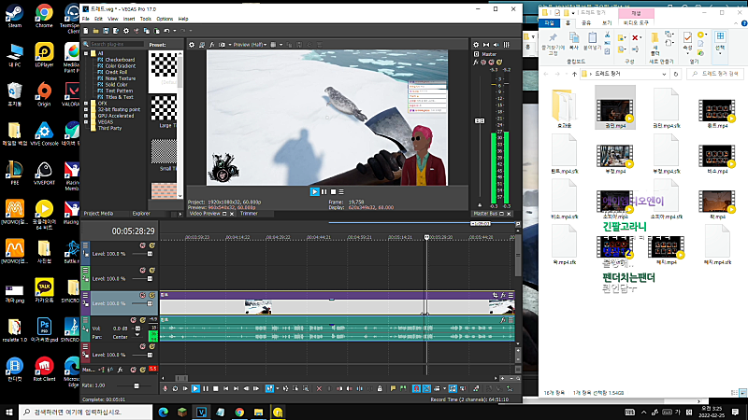748x420 pixels.
Task: Open Event FX on the purple video clip
Action: (503, 295)
